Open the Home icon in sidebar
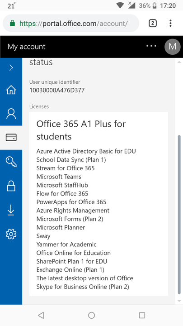Screen dimensions: 183x326 click(x=11, y=90)
